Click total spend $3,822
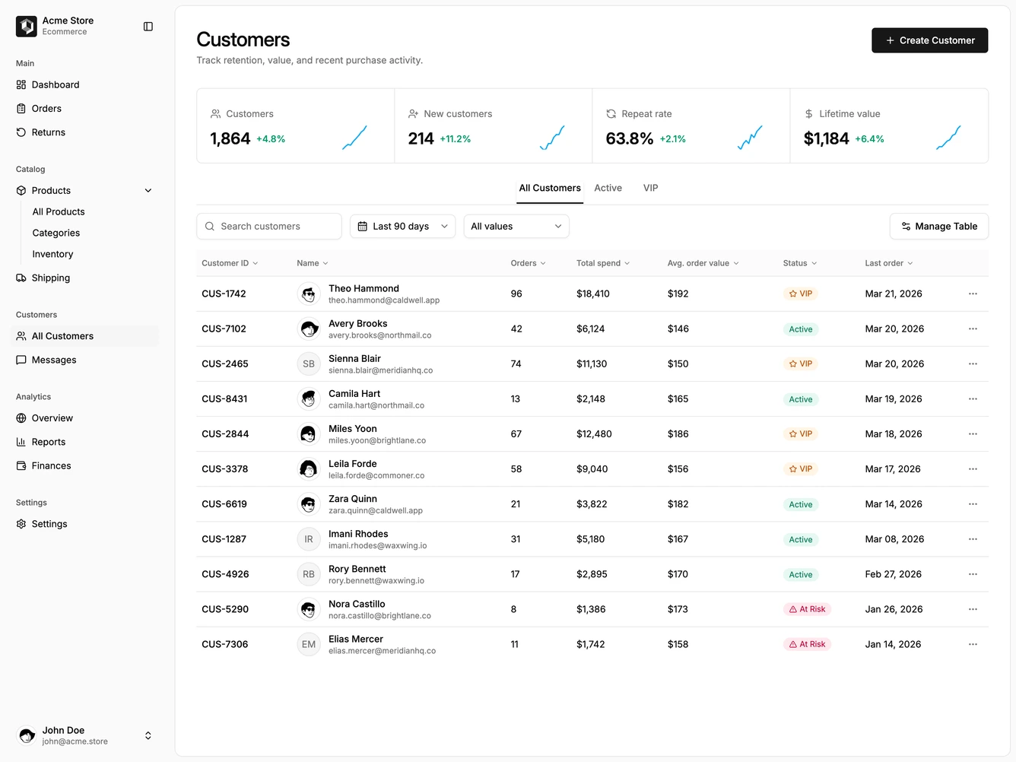The height and width of the screenshot is (762, 1016). tap(592, 504)
